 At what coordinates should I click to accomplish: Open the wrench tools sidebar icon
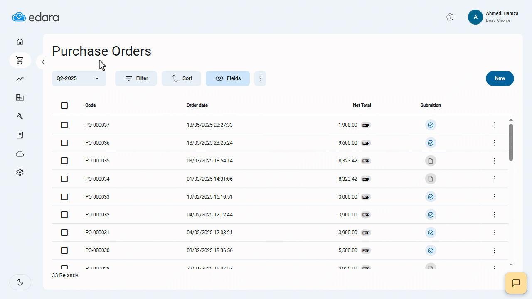20,116
